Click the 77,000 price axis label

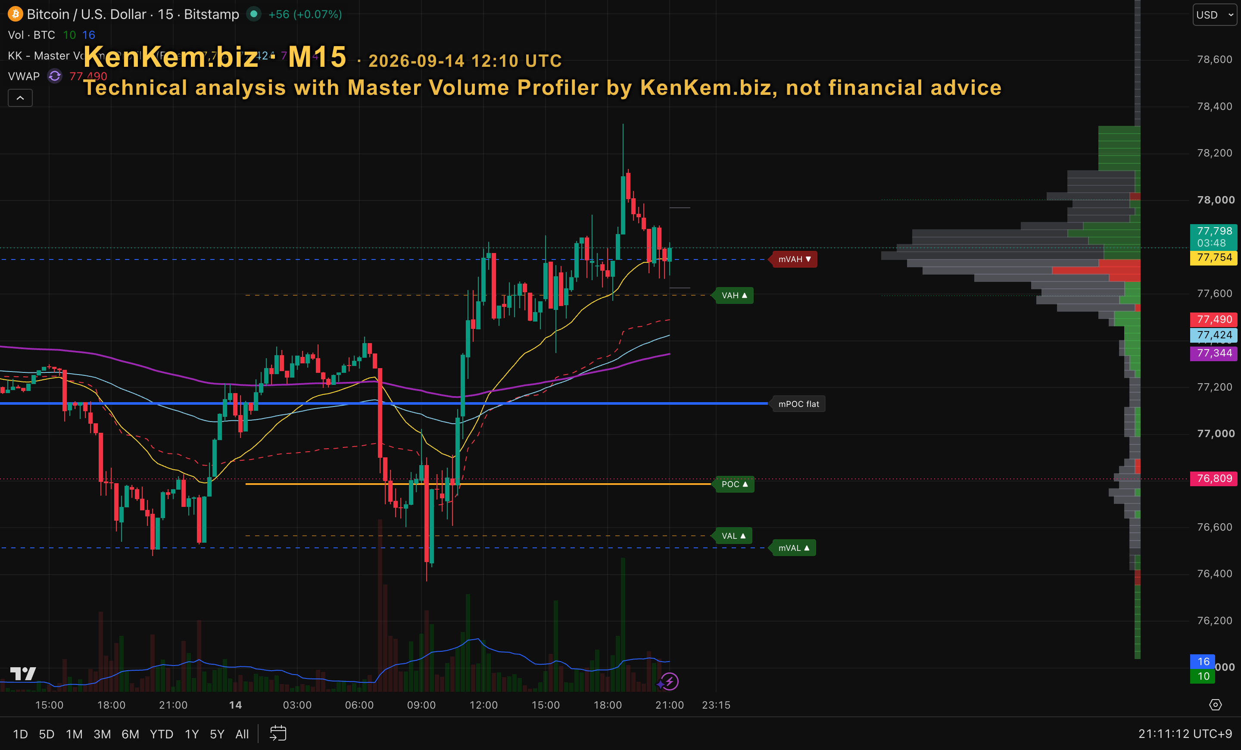(x=1216, y=434)
